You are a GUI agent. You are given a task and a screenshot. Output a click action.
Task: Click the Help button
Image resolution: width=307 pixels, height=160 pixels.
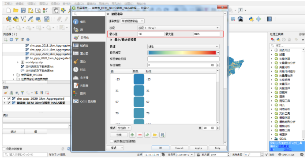(217, 148)
